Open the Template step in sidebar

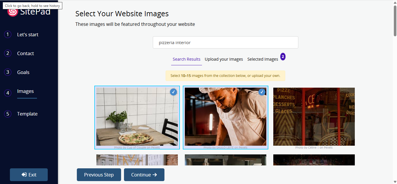pyautogui.click(x=27, y=114)
